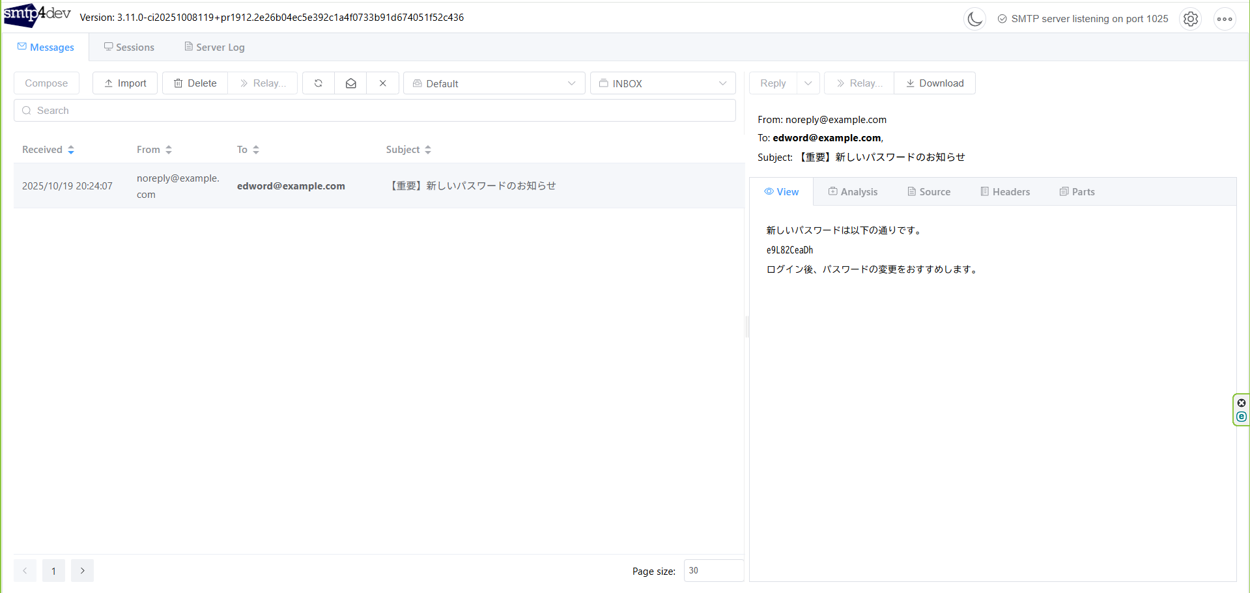Click the close icon on the side widget
The width and height of the screenshot is (1250, 593).
(x=1242, y=403)
